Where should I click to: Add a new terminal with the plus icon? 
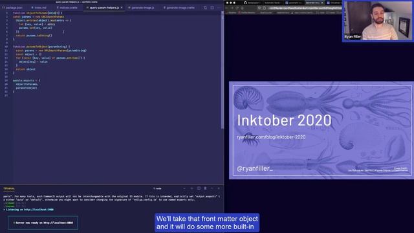coord(192,188)
